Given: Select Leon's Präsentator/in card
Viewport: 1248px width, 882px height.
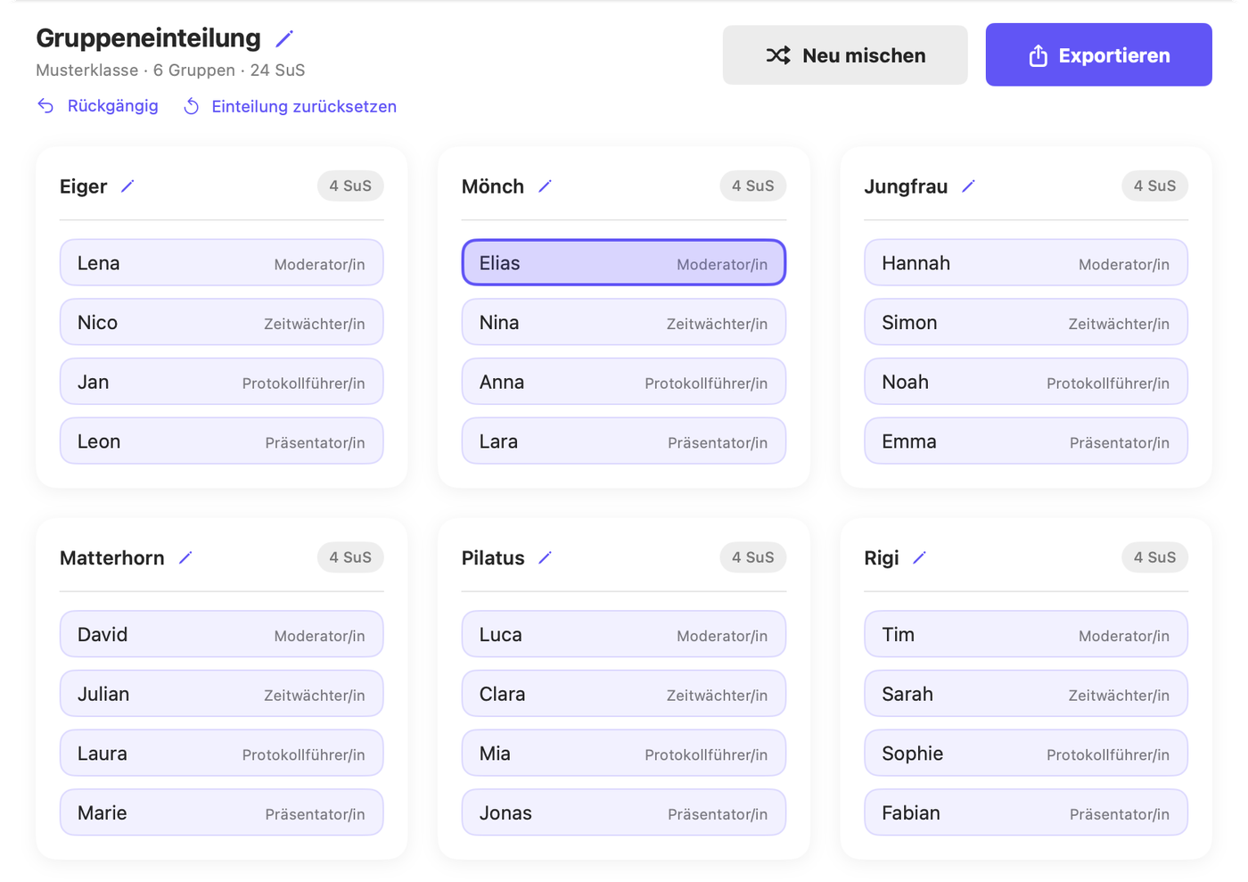Looking at the screenshot, I should [222, 441].
